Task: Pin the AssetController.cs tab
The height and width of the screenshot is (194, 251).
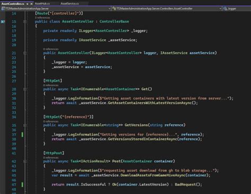Action: click(x=28, y=4)
